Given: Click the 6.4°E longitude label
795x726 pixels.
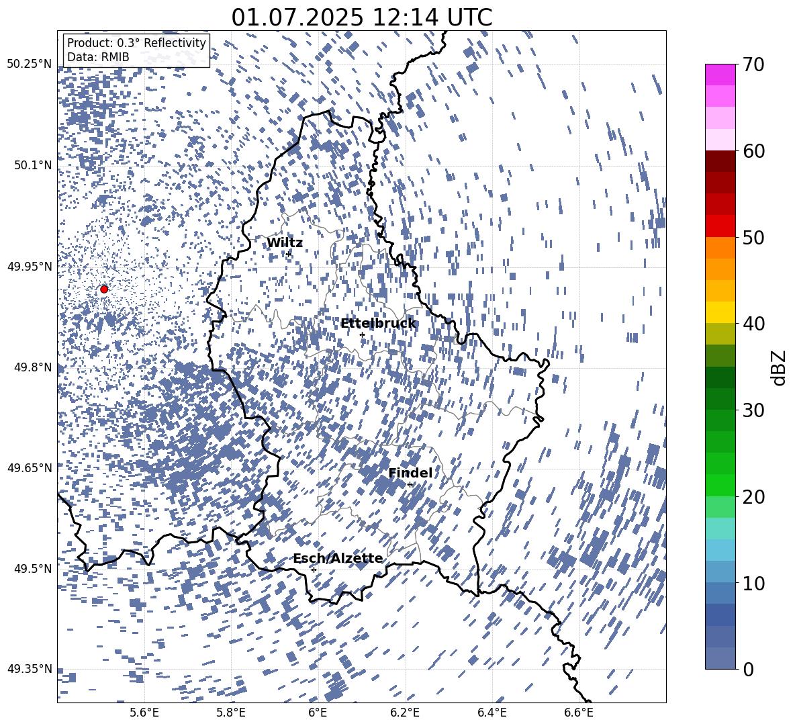Looking at the screenshot, I should tap(492, 713).
